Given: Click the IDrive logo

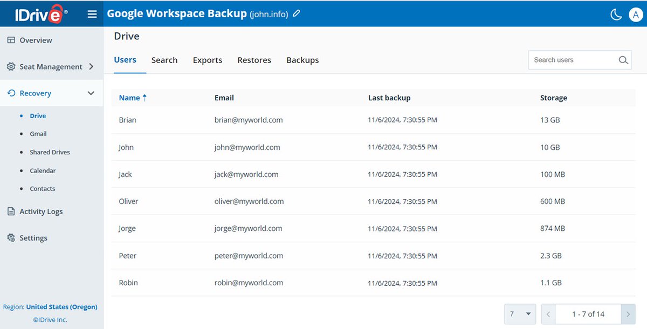Looking at the screenshot, I should (x=40, y=14).
